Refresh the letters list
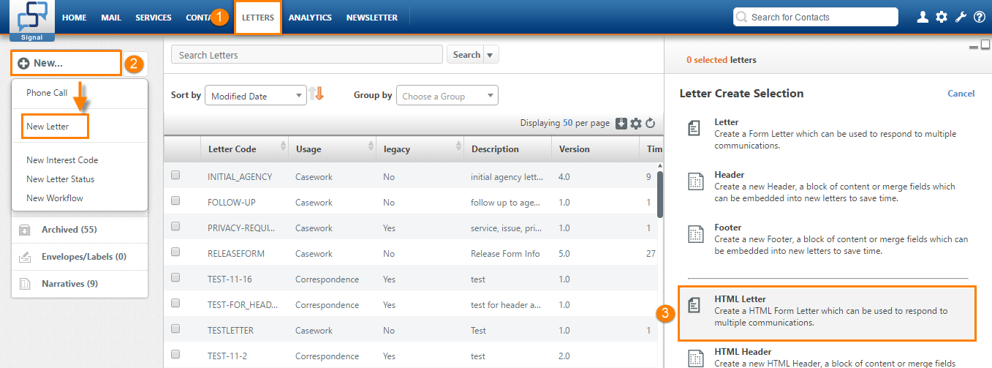The image size is (992, 368). pos(650,124)
